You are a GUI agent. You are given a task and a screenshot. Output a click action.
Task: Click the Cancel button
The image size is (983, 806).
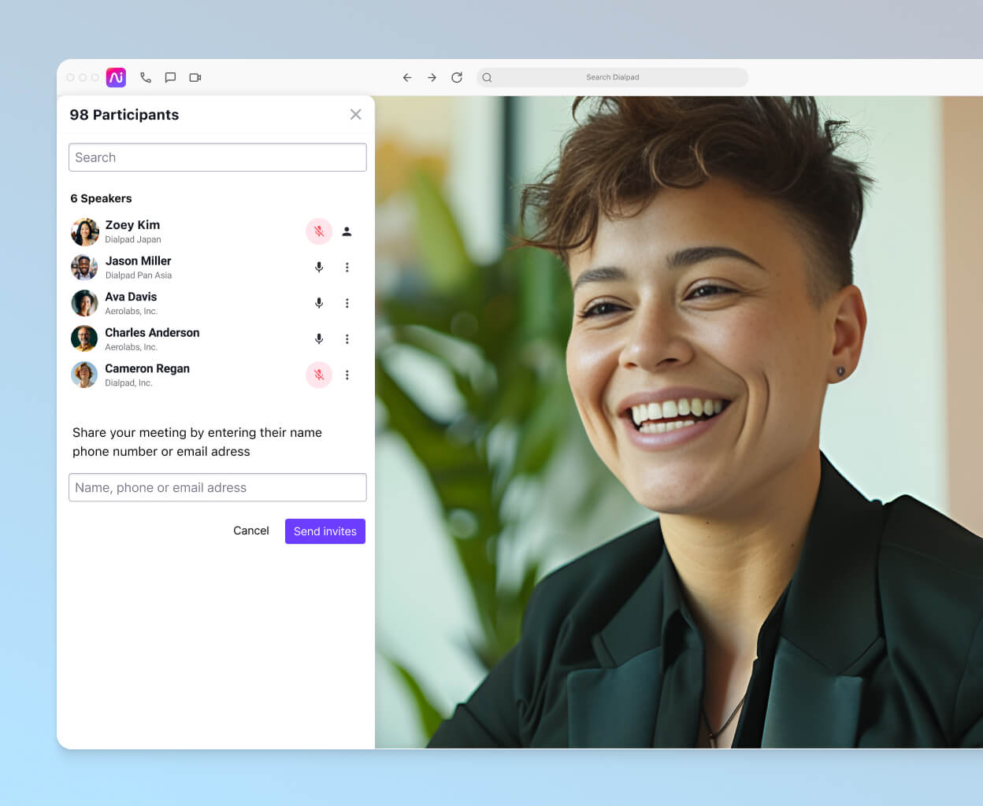(x=250, y=531)
